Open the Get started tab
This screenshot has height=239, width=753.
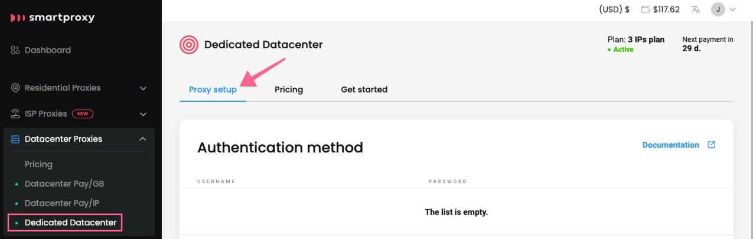[364, 90]
